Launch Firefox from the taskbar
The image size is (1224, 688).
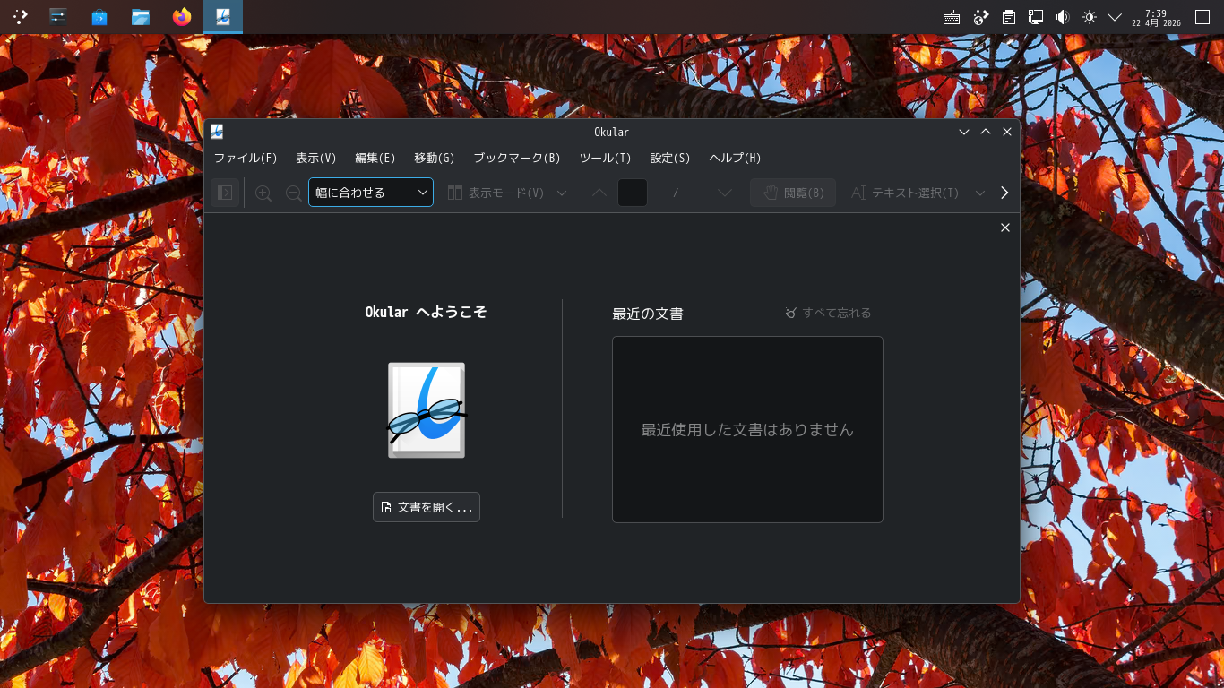(x=182, y=16)
